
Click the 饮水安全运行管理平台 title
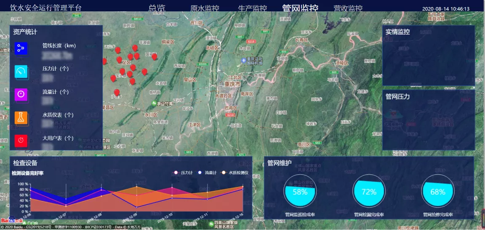[x=46, y=8]
